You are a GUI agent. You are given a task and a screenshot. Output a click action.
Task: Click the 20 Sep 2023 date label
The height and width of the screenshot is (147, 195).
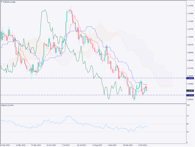(128, 145)
